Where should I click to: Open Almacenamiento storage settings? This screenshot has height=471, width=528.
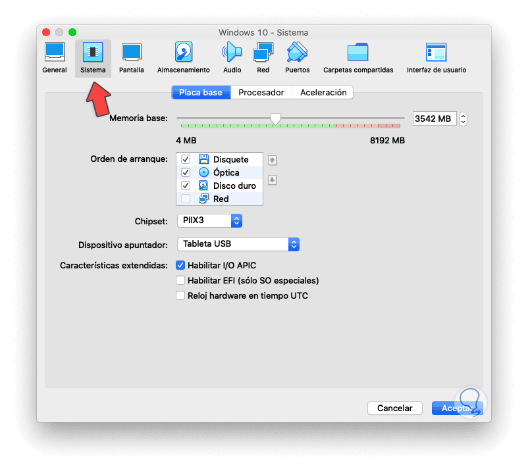[184, 58]
